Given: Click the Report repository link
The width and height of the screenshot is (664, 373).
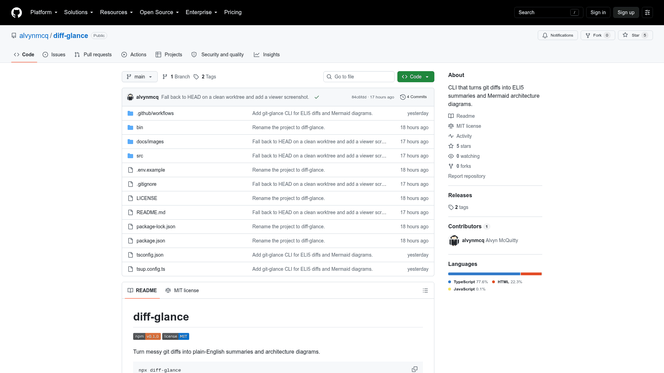Looking at the screenshot, I should point(467,176).
